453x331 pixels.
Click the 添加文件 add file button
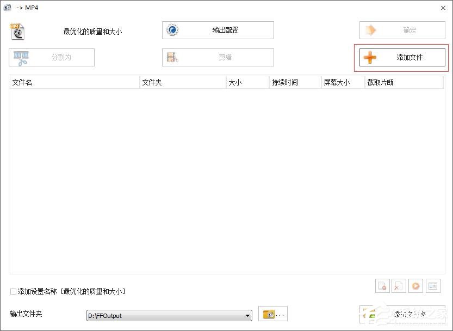pos(402,57)
